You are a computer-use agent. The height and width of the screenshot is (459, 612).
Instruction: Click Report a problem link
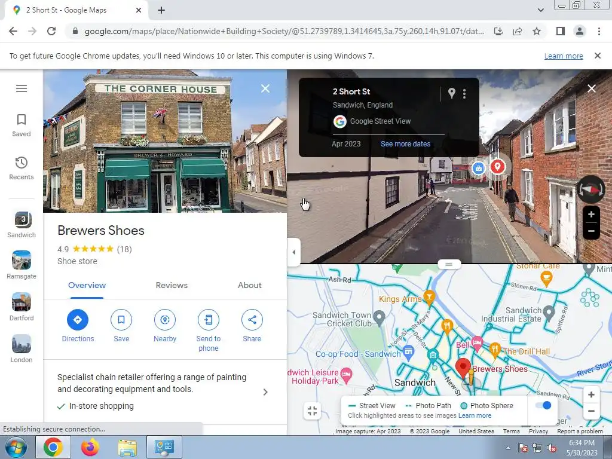pos(580,432)
